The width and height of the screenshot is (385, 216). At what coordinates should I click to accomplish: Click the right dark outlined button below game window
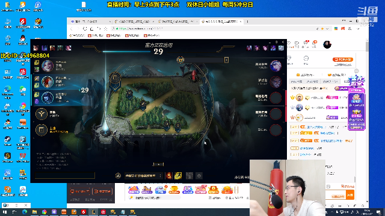point(102,191)
